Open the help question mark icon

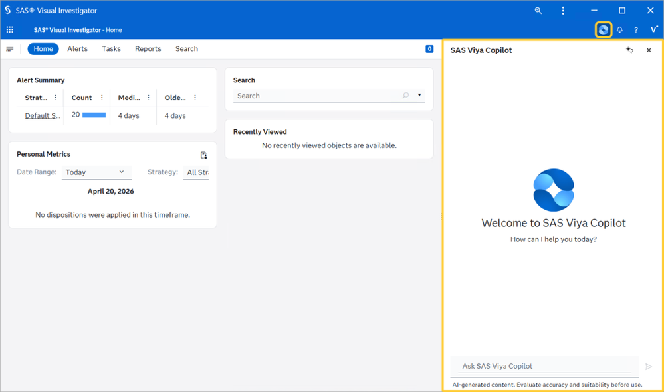[635, 30]
